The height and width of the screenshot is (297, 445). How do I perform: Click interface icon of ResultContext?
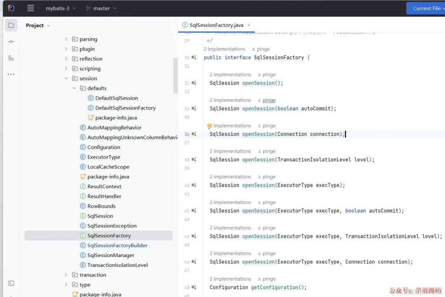(x=82, y=187)
